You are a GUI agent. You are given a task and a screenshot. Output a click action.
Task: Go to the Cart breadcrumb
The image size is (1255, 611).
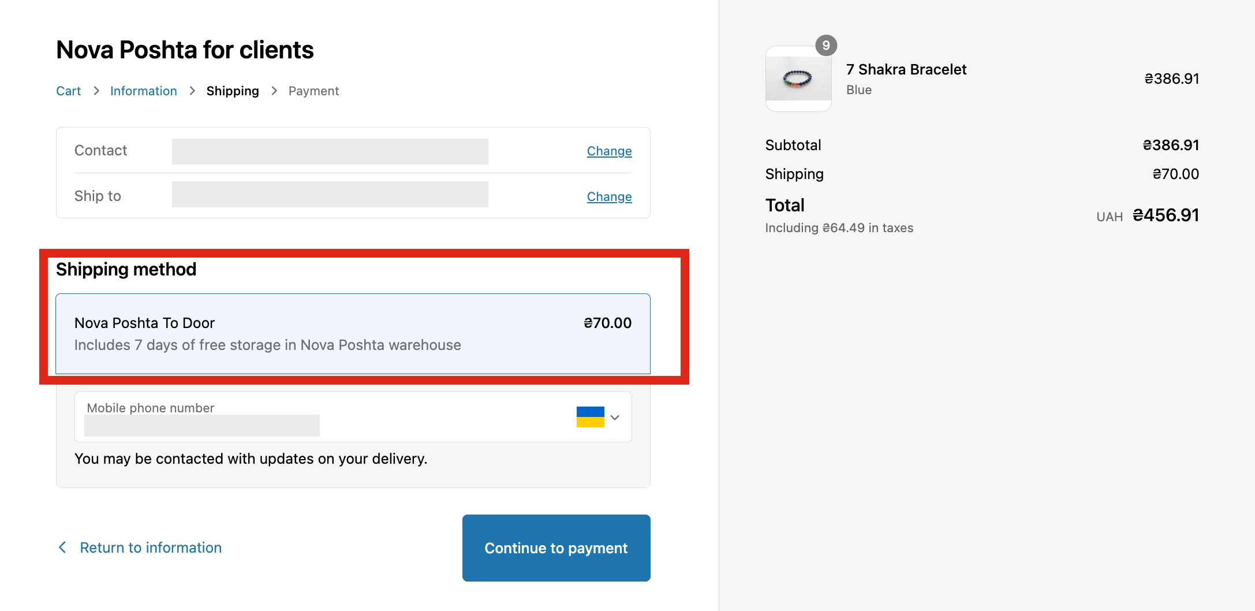coord(68,91)
